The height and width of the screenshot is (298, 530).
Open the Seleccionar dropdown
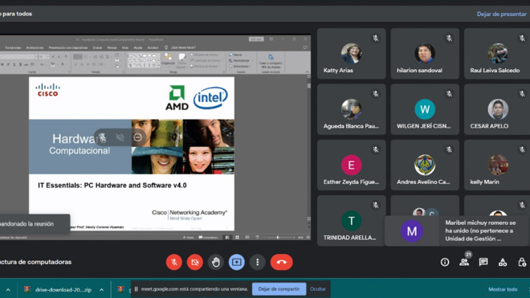240,67
